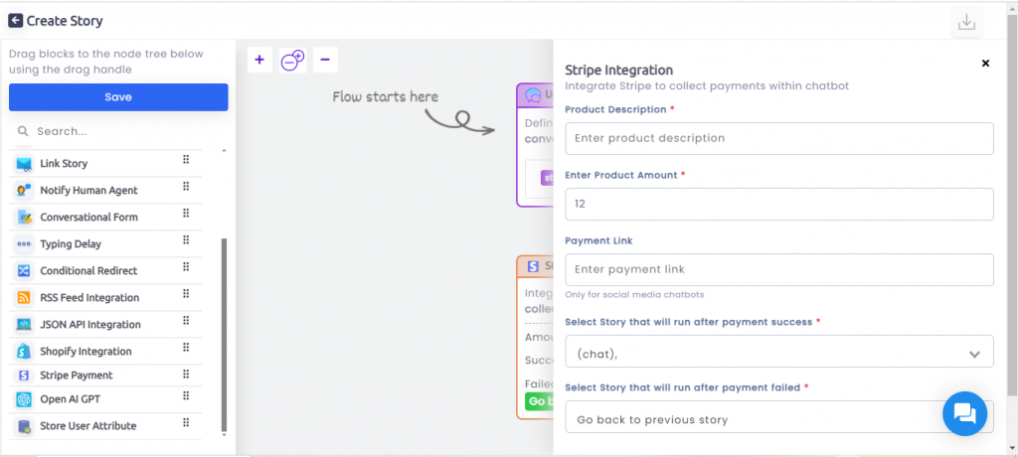Image resolution: width=1018 pixels, height=457 pixels.
Task: Click the blue Save button
Action: pos(118,97)
